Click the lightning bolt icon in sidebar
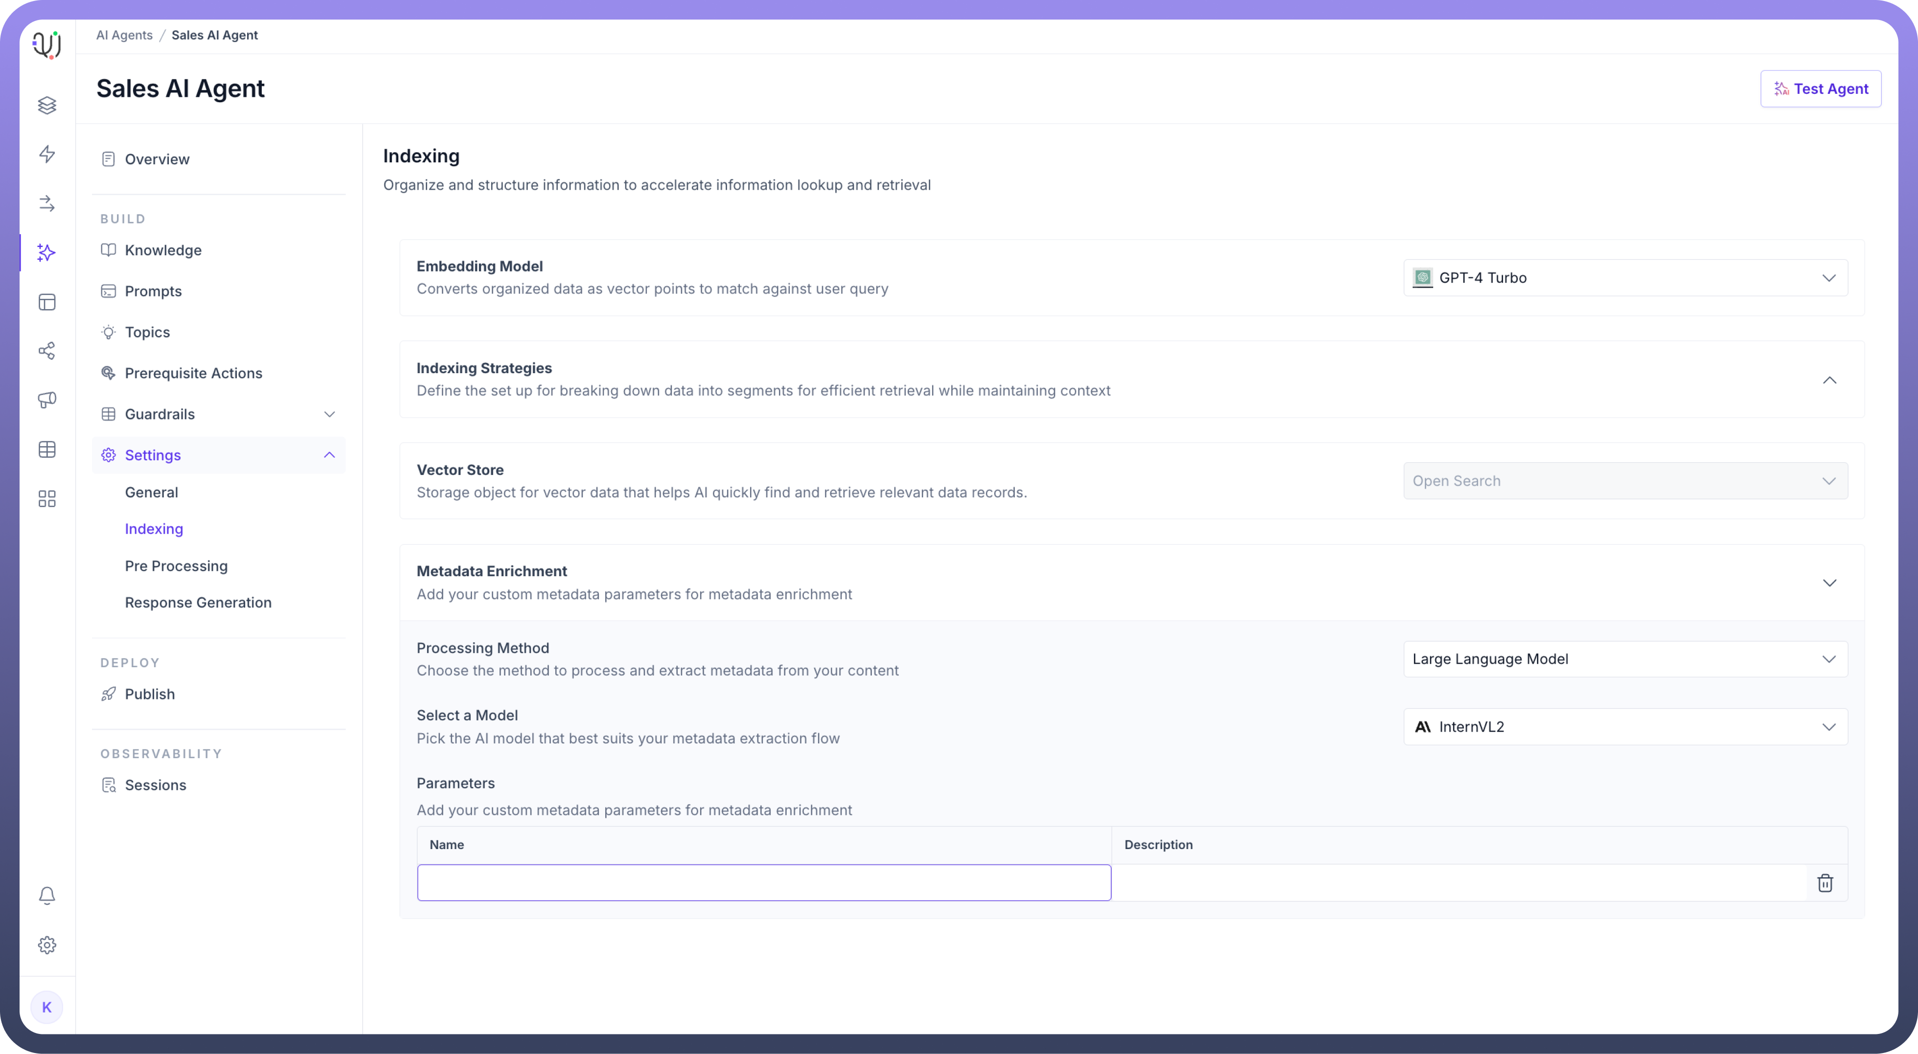1918x1054 pixels. click(47, 154)
